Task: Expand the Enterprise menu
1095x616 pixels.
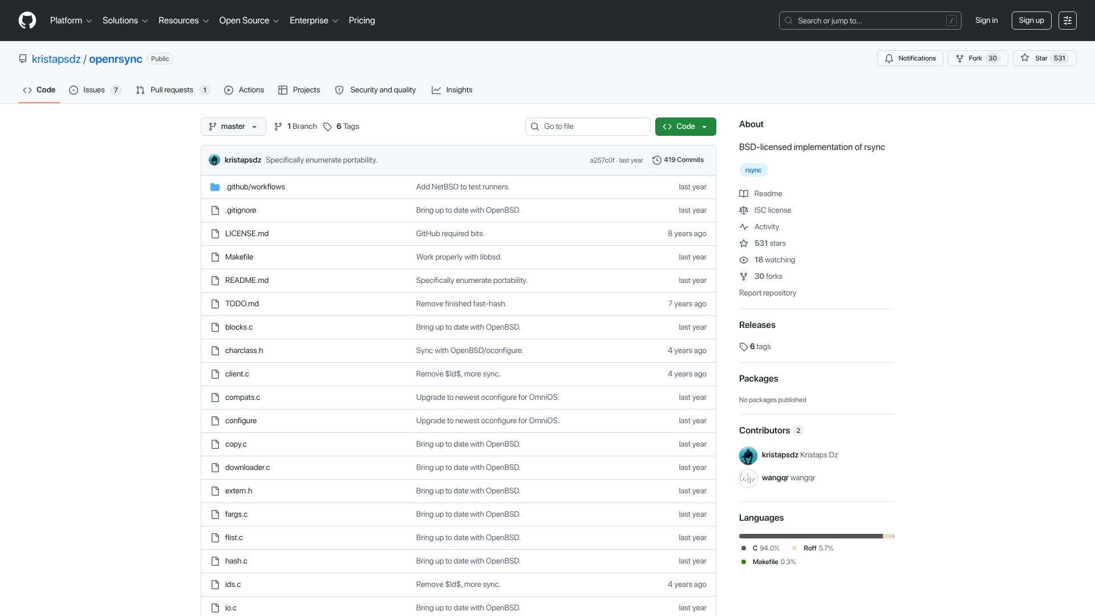Action: click(x=314, y=21)
